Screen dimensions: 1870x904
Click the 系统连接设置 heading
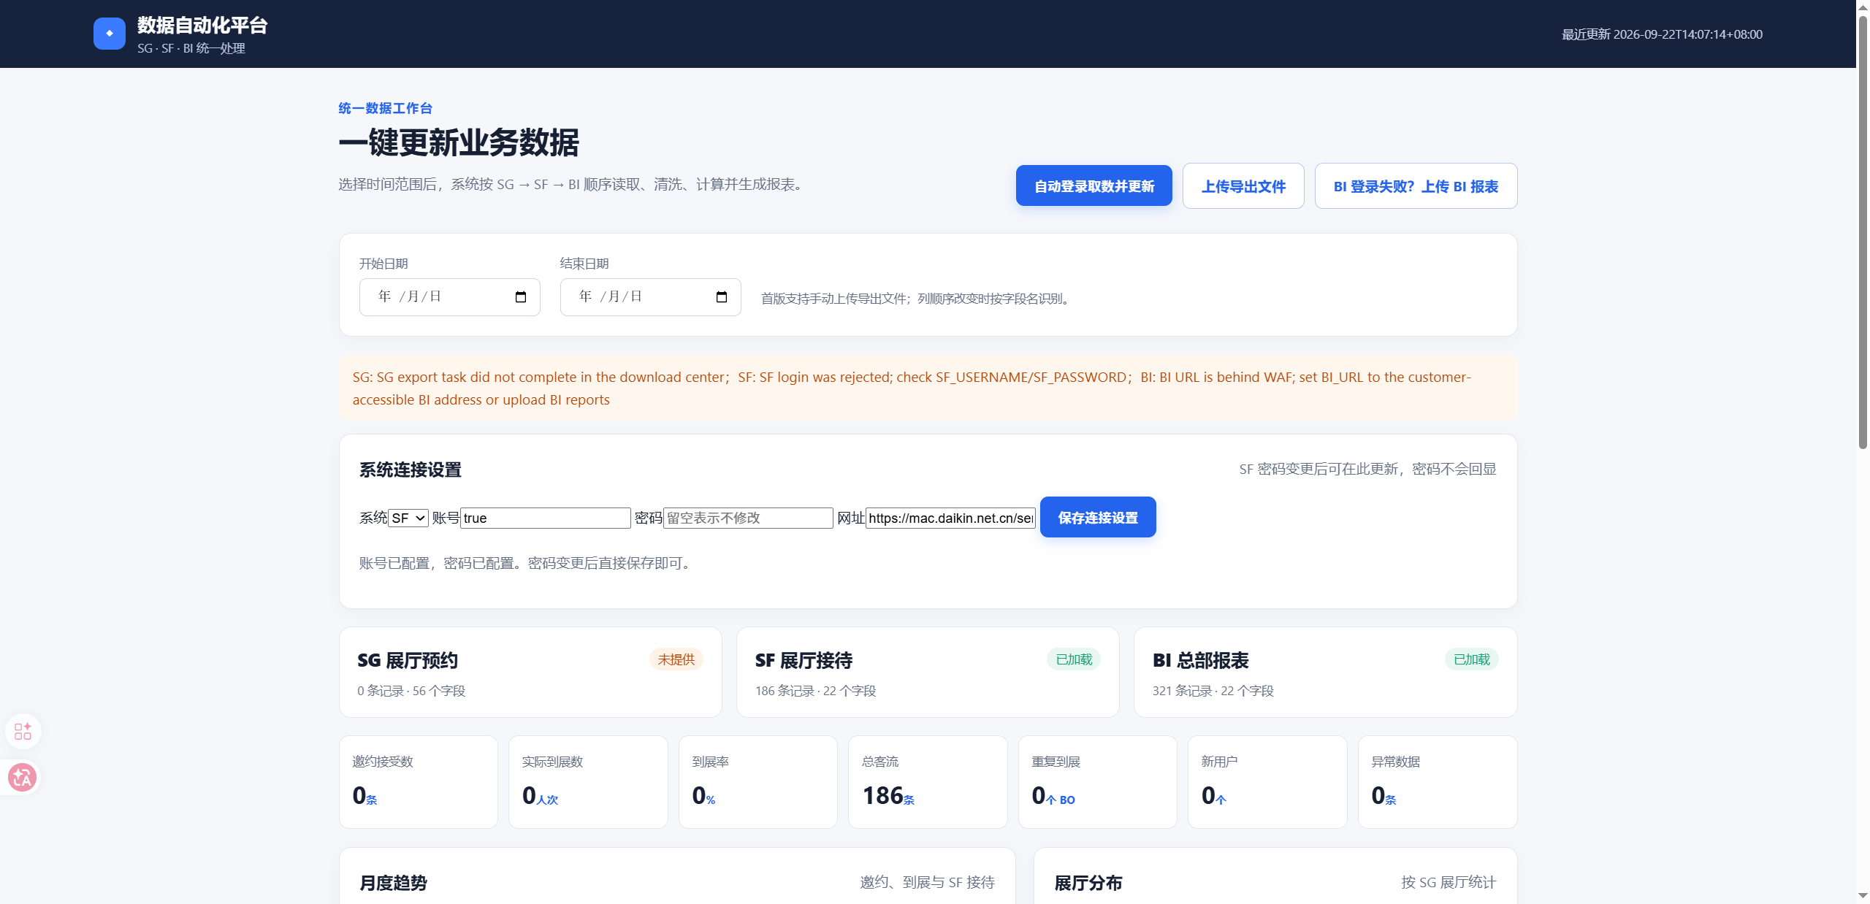pos(410,470)
